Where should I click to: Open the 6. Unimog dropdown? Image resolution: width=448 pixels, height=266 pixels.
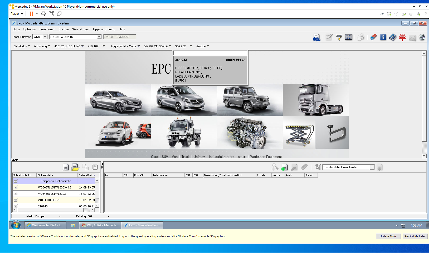(42, 46)
